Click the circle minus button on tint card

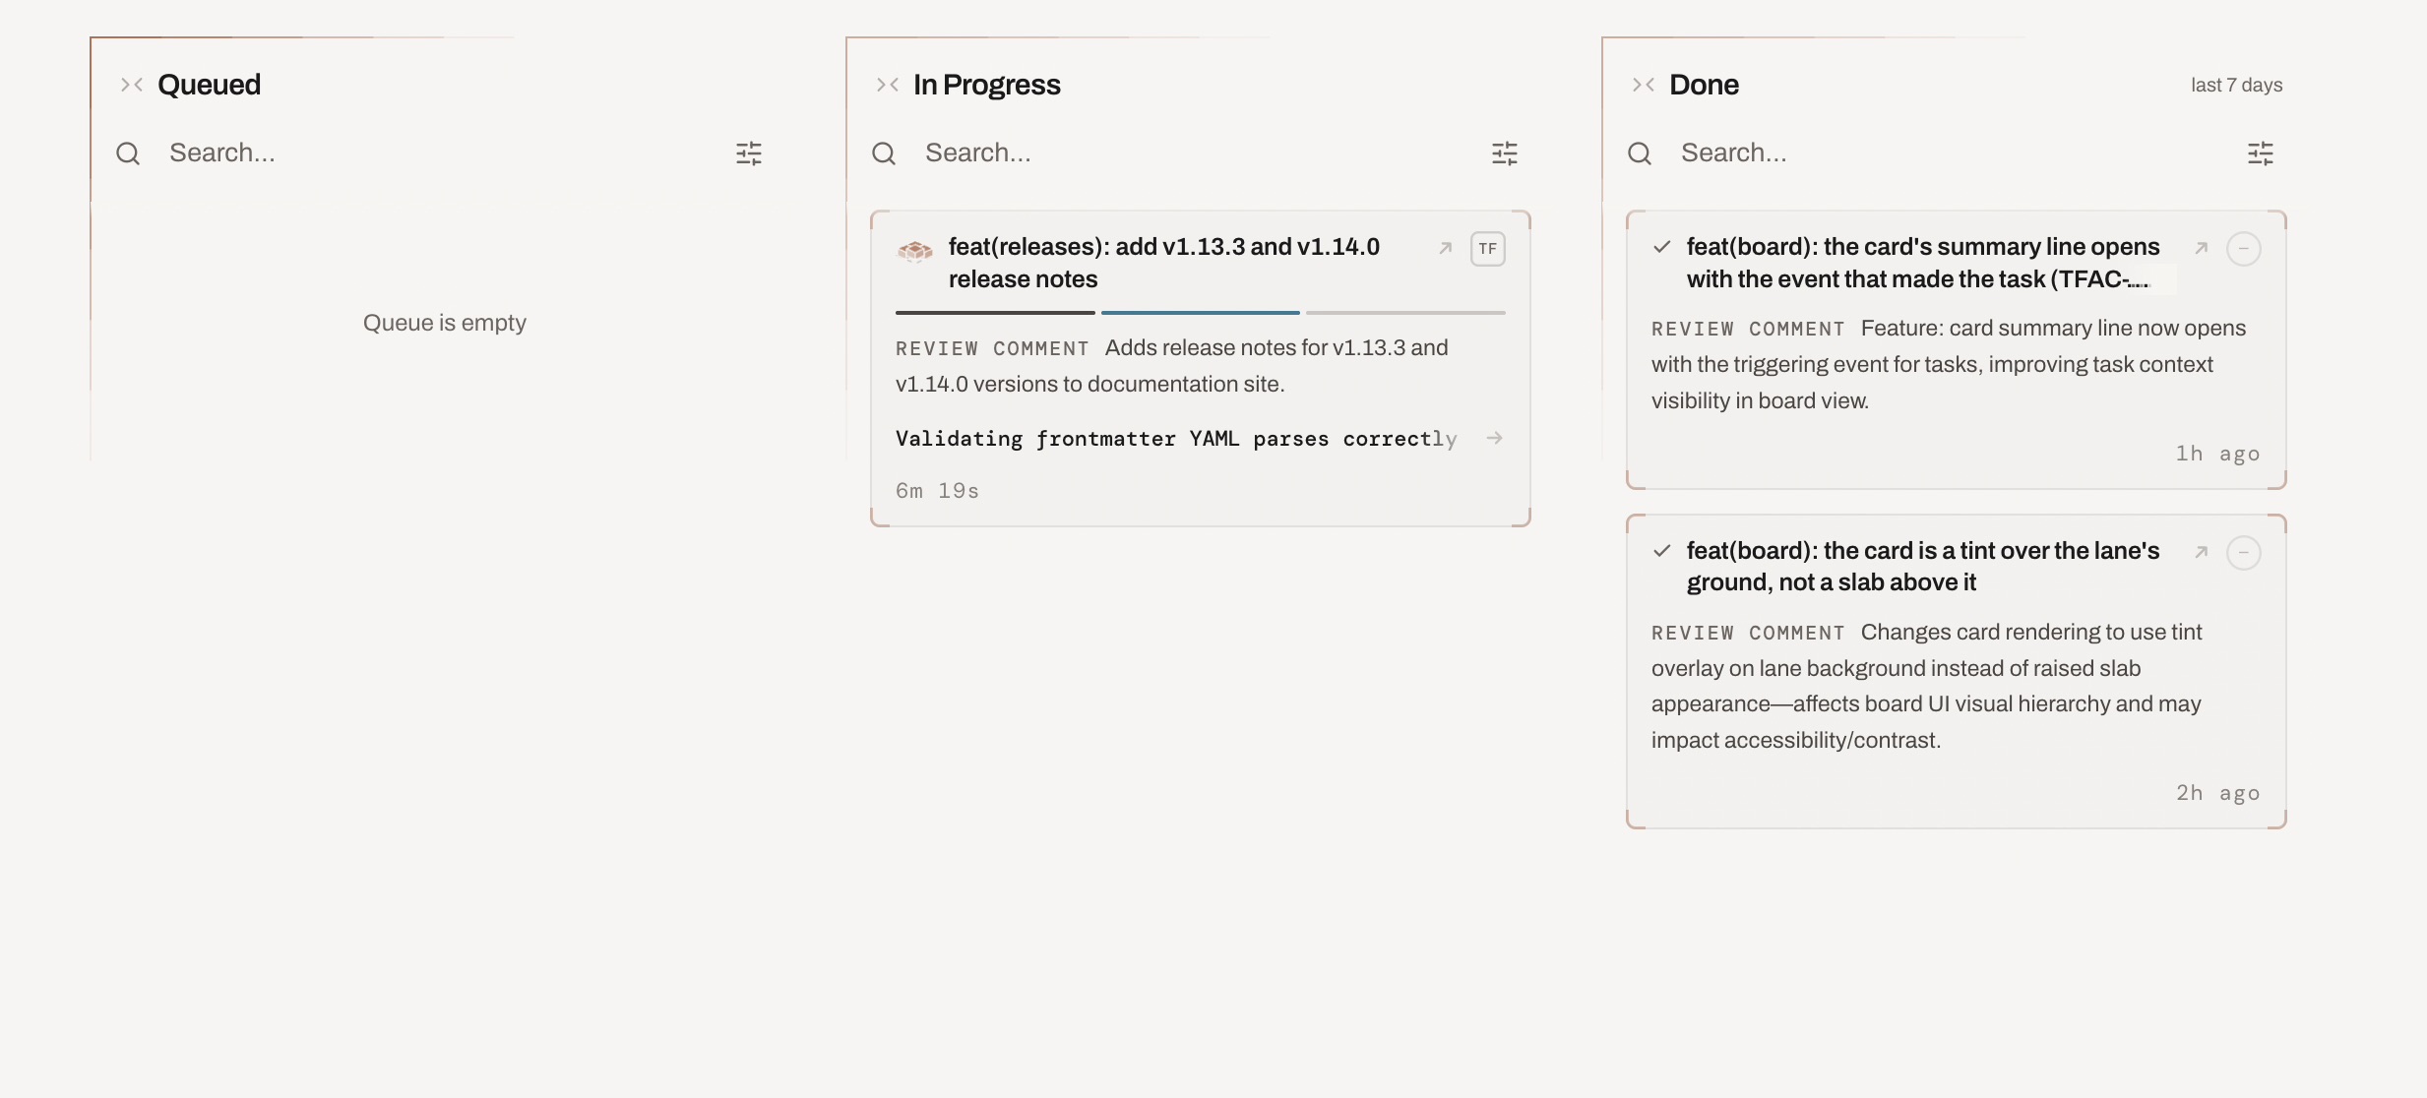2244,553
